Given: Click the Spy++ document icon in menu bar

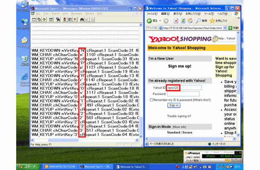Looking at the screenshot, I should coord(33,14).
